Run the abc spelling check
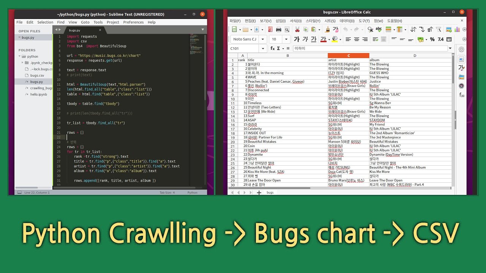This screenshot has height=273, width=486. click(x=379, y=29)
